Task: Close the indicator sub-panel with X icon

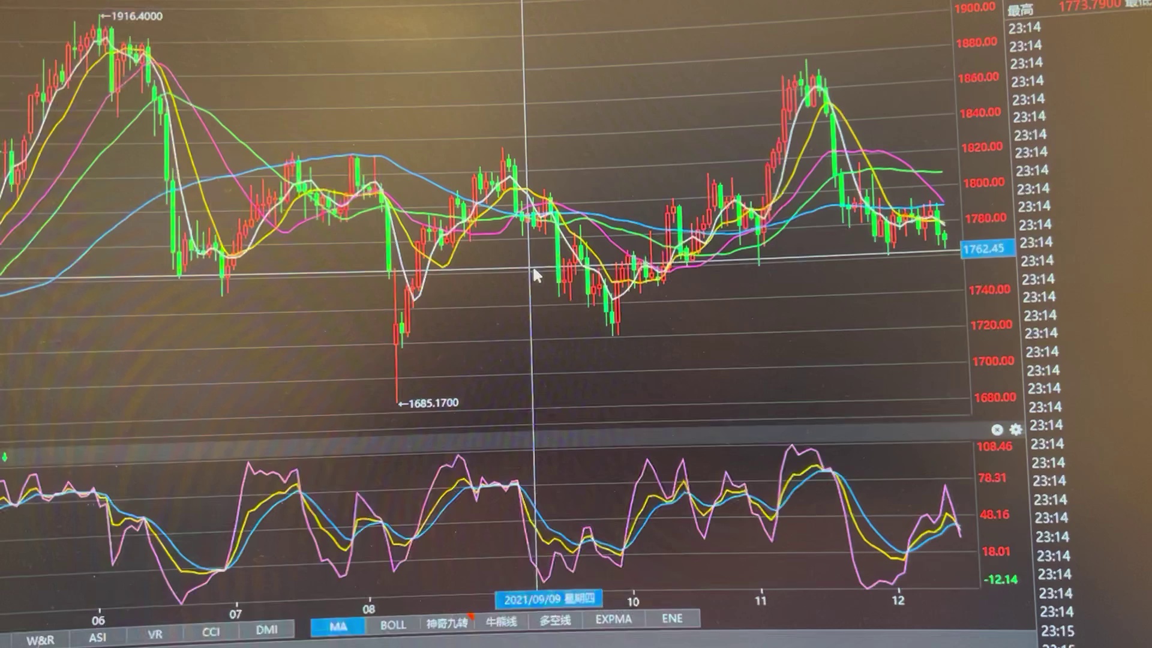Action: [x=997, y=430]
